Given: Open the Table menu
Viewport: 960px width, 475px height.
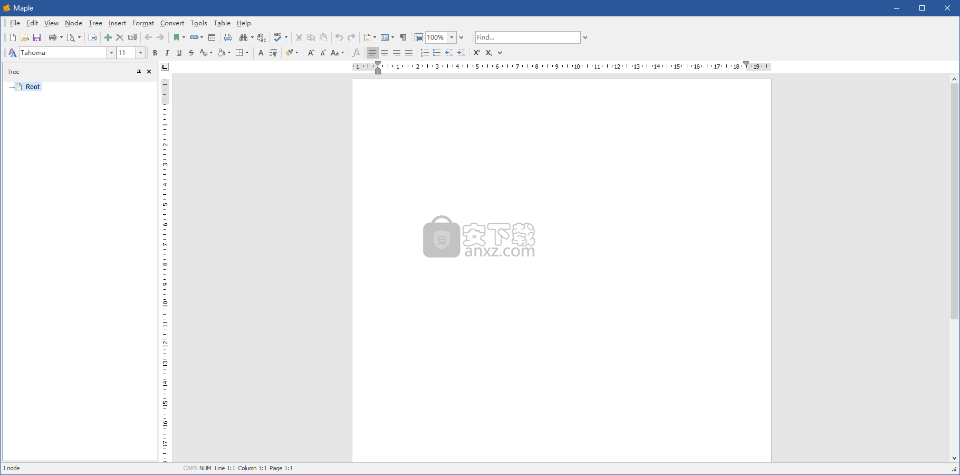Looking at the screenshot, I should coord(222,23).
